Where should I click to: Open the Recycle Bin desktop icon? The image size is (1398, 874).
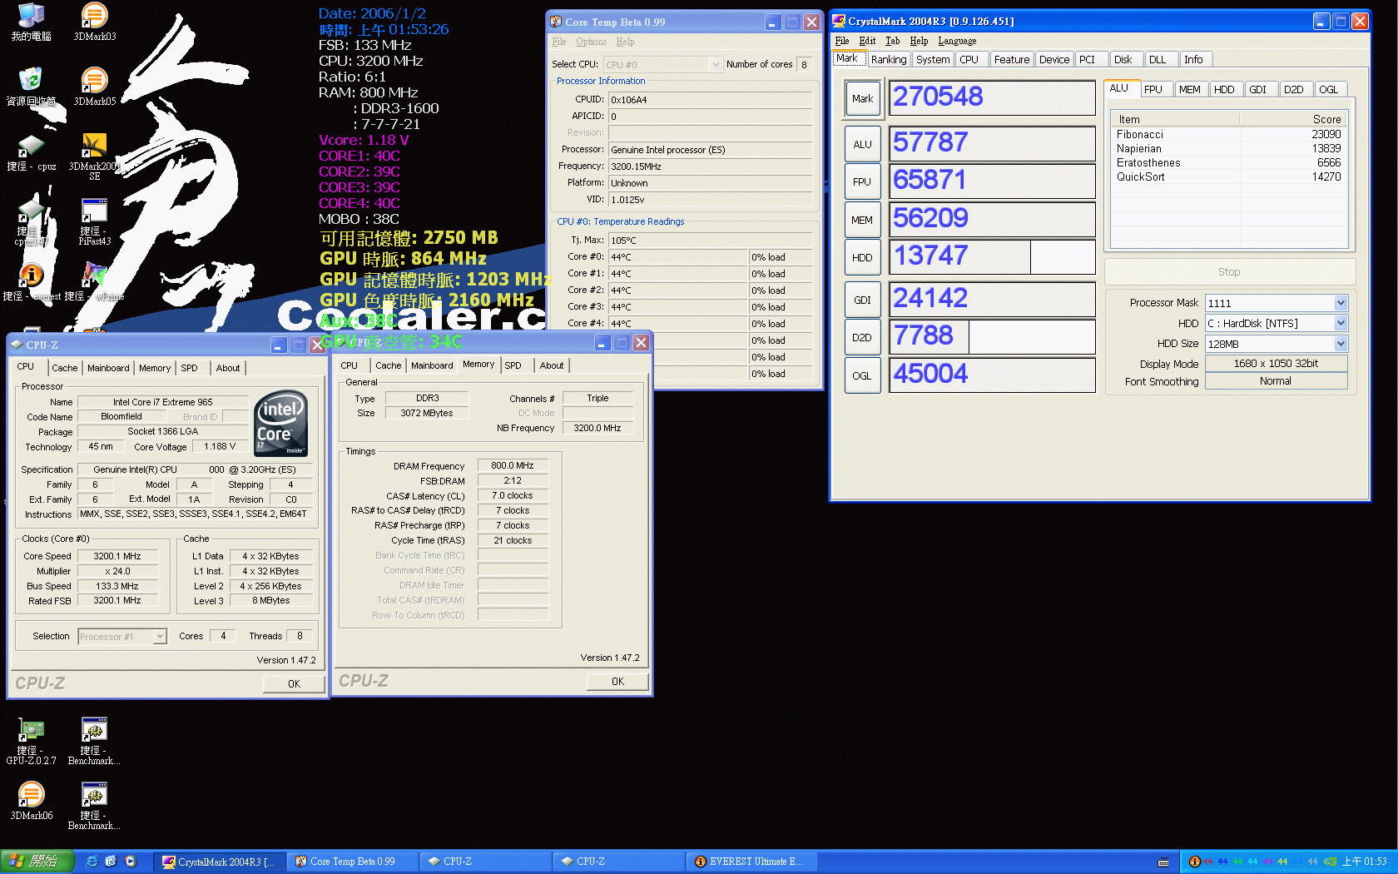pos(31,87)
